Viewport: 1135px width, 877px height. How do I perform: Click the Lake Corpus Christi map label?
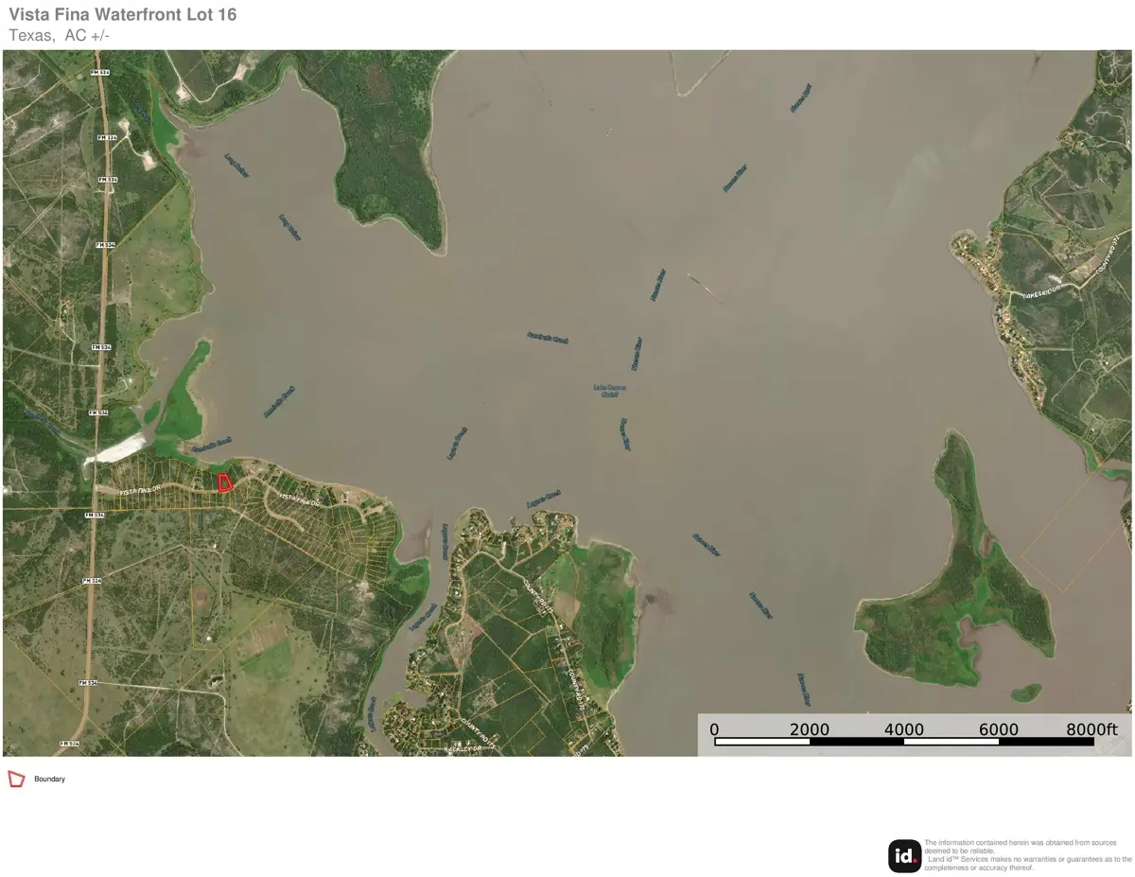pyautogui.click(x=609, y=390)
